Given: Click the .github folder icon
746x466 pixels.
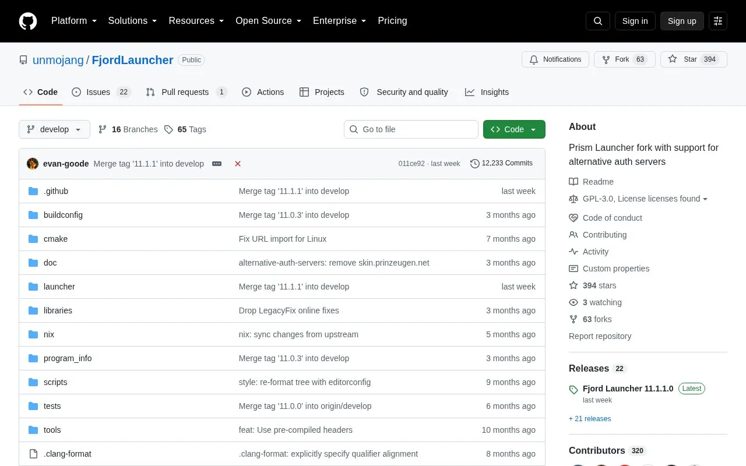Looking at the screenshot, I should coord(33,191).
